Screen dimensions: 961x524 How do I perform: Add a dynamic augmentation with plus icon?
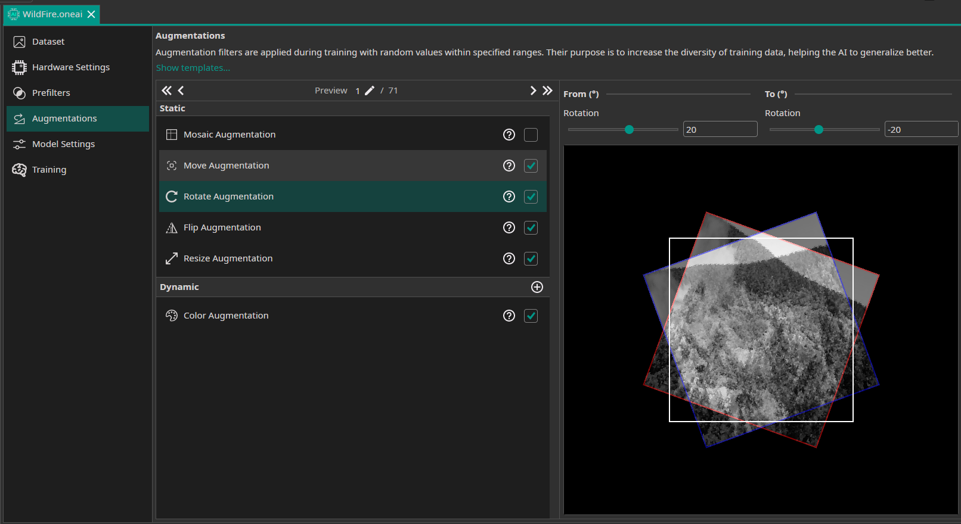[x=537, y=287]
